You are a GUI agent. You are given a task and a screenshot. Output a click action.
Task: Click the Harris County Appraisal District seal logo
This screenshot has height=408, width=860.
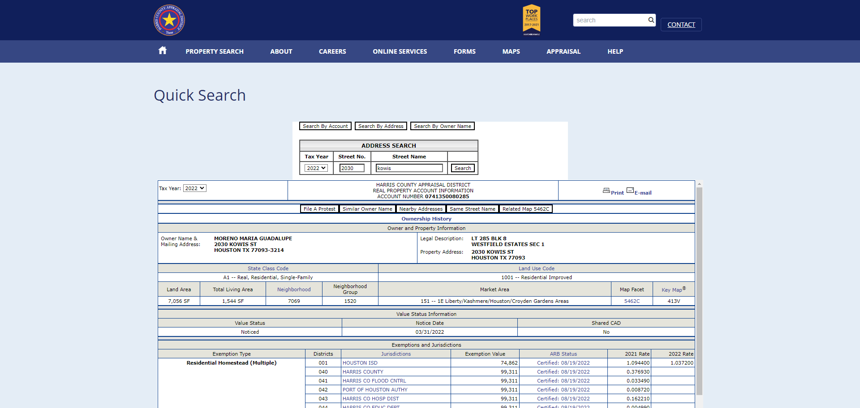click(x=169, y=20)
